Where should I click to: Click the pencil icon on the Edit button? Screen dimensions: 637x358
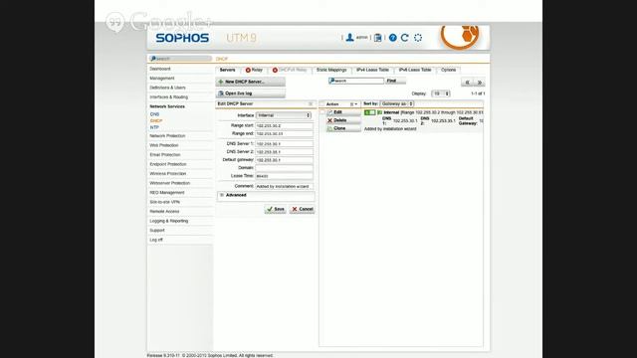pyautogui.click(x=329, y=112)
